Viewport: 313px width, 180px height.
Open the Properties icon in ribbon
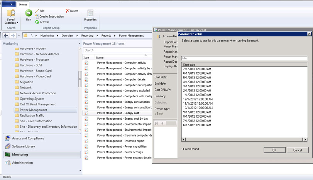(90, 13)
